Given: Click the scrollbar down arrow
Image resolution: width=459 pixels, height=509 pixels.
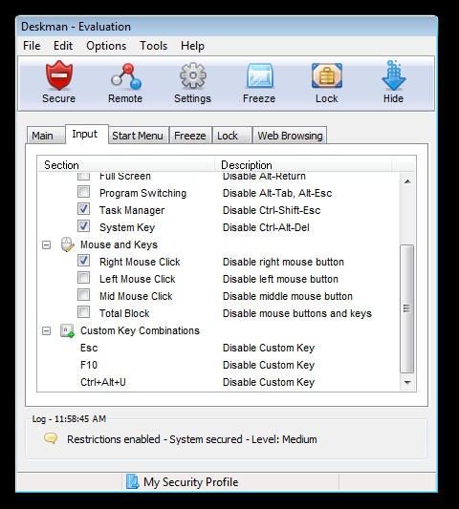Looking at the screenshot, I should pyautogui.click(x=407, y=382).
